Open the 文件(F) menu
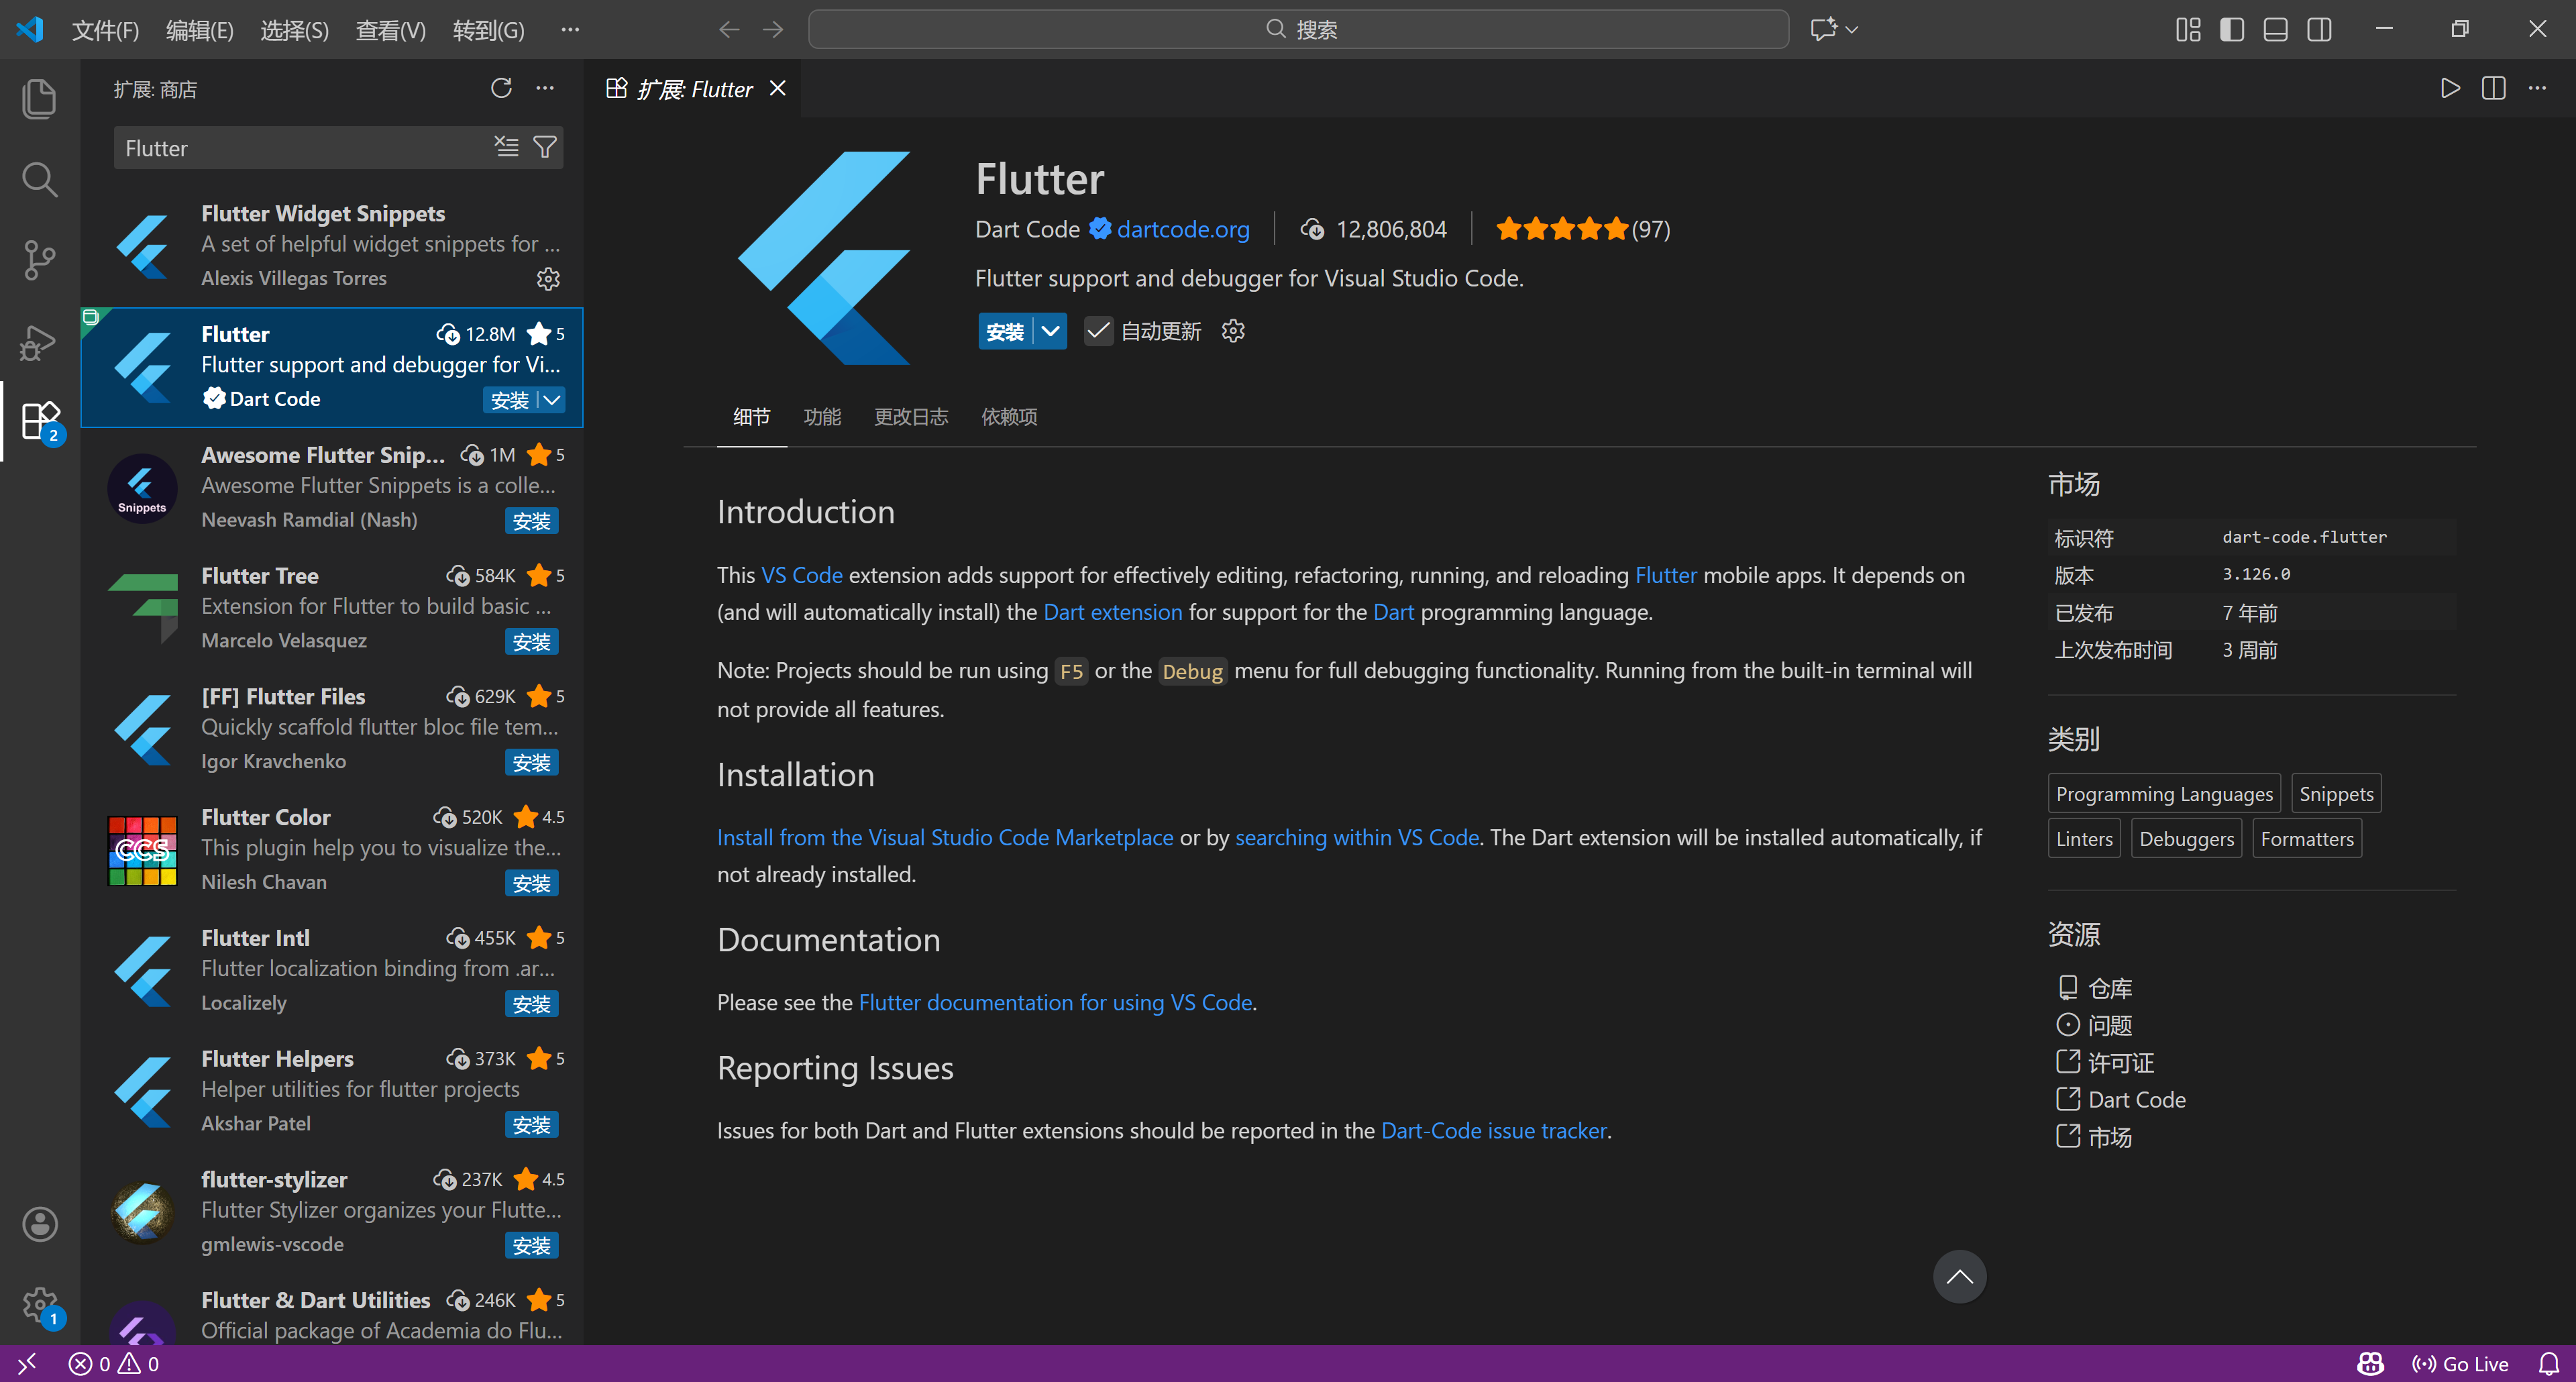 point(104,30)
